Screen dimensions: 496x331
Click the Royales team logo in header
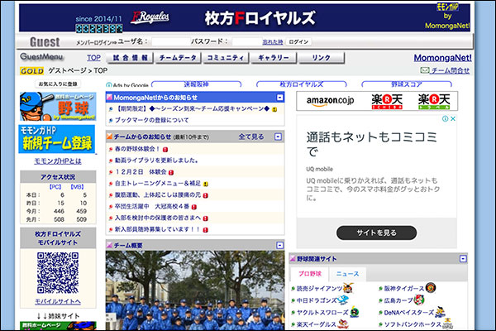pos(151,17)
